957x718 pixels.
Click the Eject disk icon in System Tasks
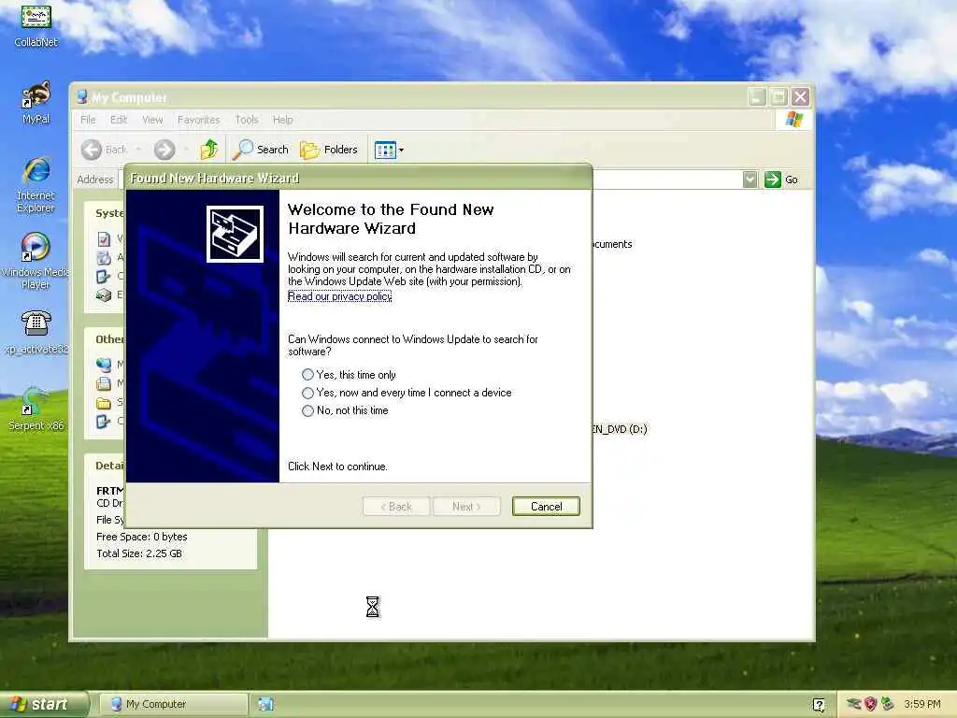point(104,295)
